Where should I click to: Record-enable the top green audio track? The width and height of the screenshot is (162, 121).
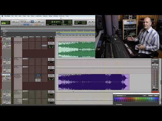[3, 44]
